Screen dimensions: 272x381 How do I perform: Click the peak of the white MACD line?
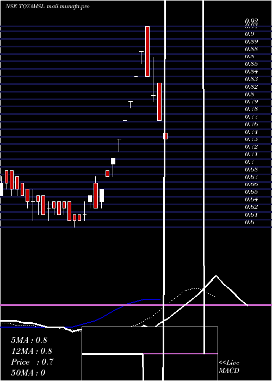point(216,276)
